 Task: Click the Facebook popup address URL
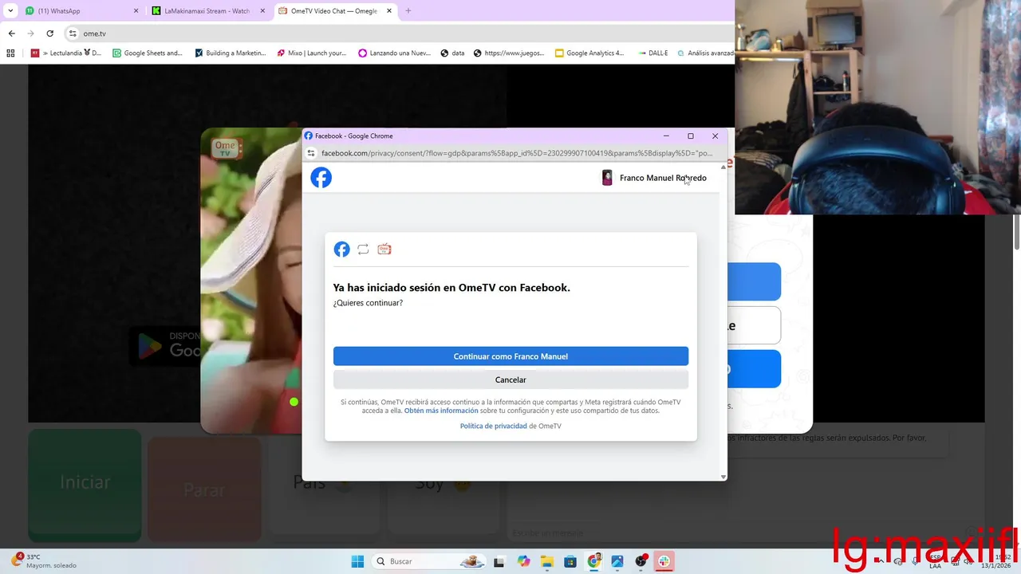(x=517, y=153)
